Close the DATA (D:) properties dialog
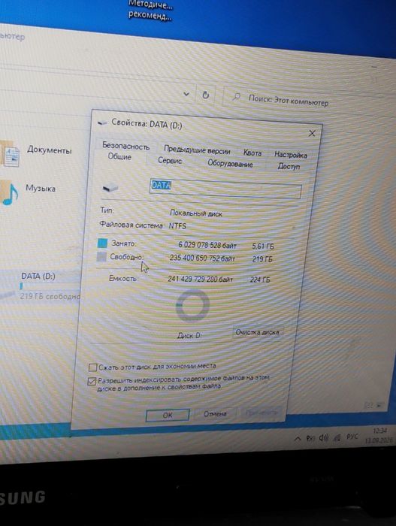The width and height of the screenshot is (396, 526). (x=312, y=133)
